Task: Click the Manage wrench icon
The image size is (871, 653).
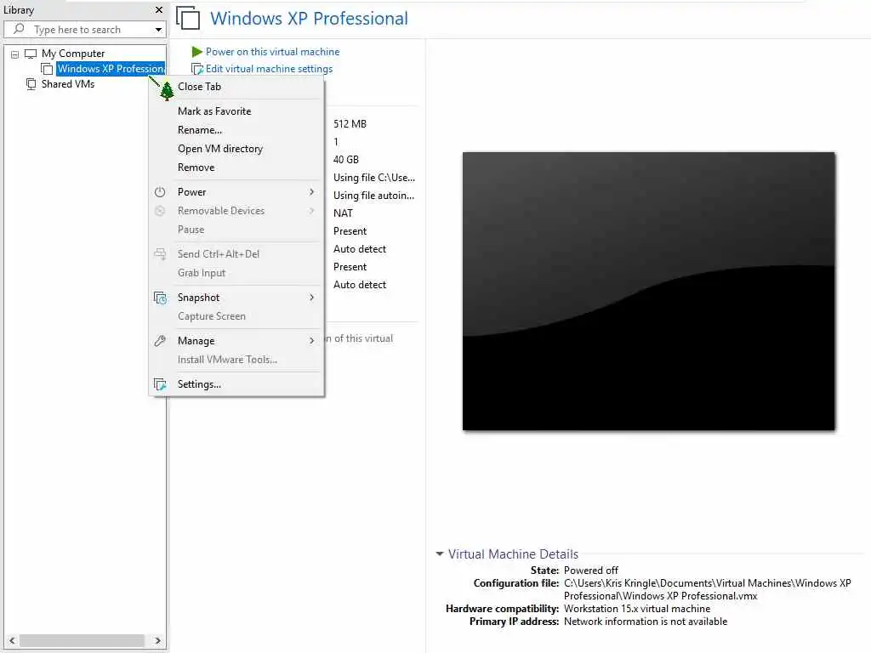Action: [160, 341]
